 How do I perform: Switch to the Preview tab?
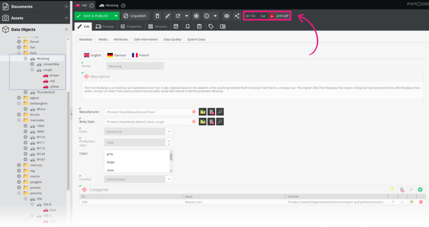click(x=105, y=27)
